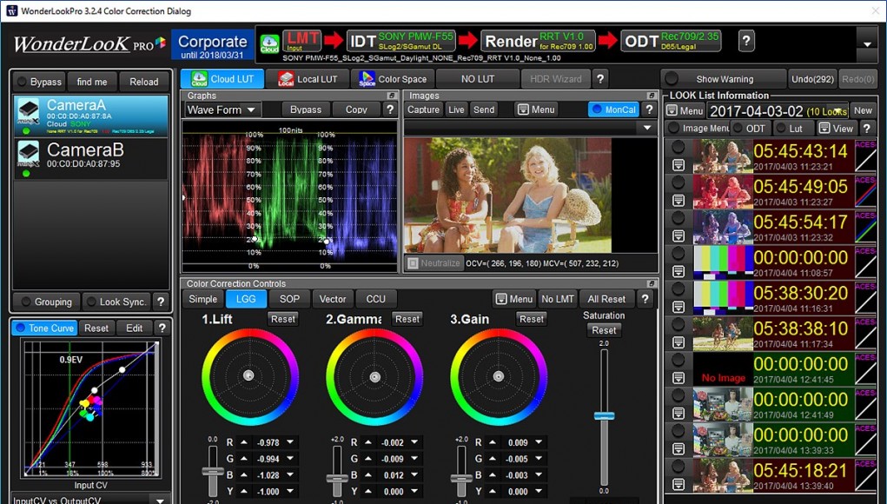Enable the Look Sync toggle

click(117, 302)
